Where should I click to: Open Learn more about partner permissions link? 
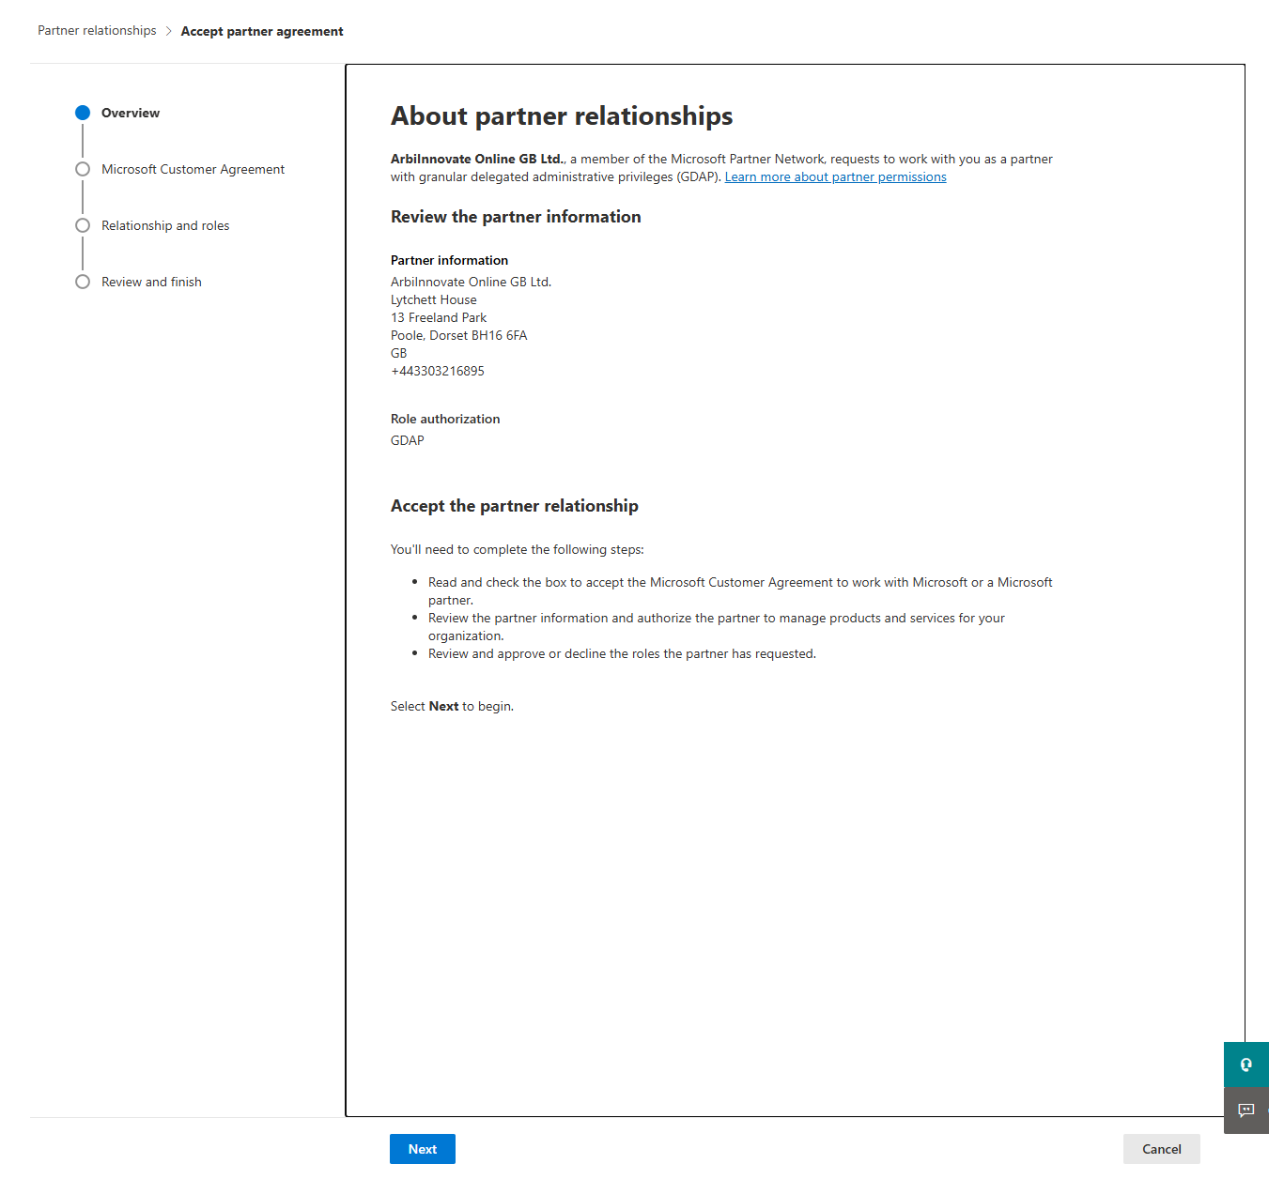(x=836, y=176)
